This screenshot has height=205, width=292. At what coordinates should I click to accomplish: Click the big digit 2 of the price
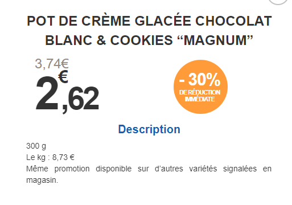coord(47,93)
